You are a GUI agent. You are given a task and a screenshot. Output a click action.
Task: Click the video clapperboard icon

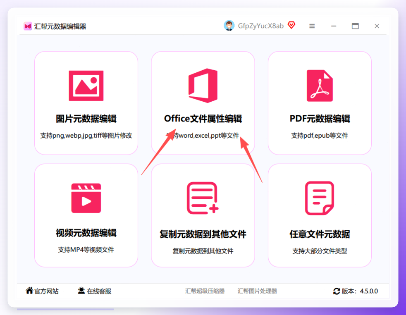(x=86, y=198)
